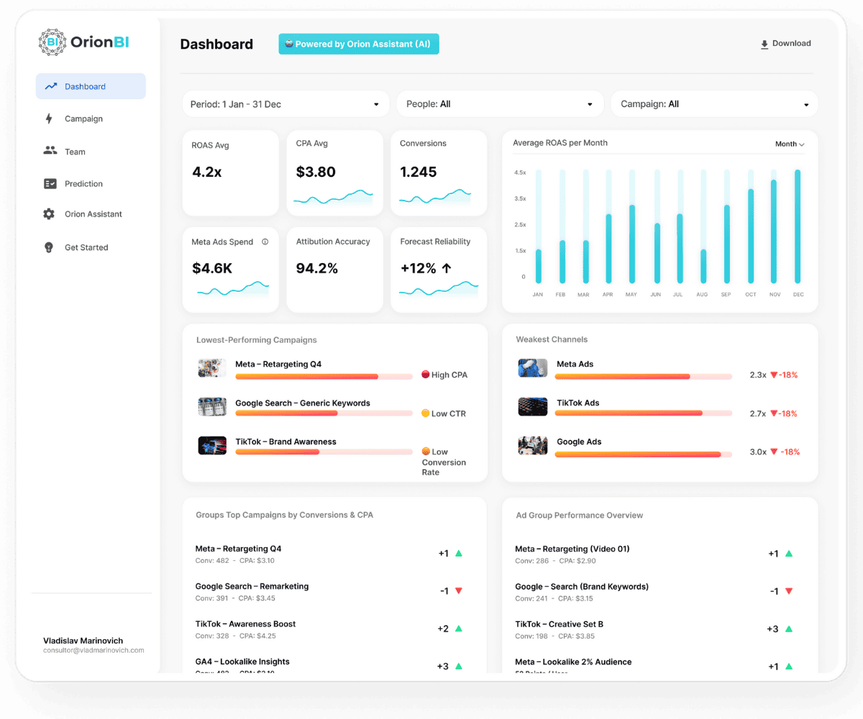This screenshot has width=863, height=719.
Task: Click Powered by Orion Assistant (AI) button
Action: 358,44
